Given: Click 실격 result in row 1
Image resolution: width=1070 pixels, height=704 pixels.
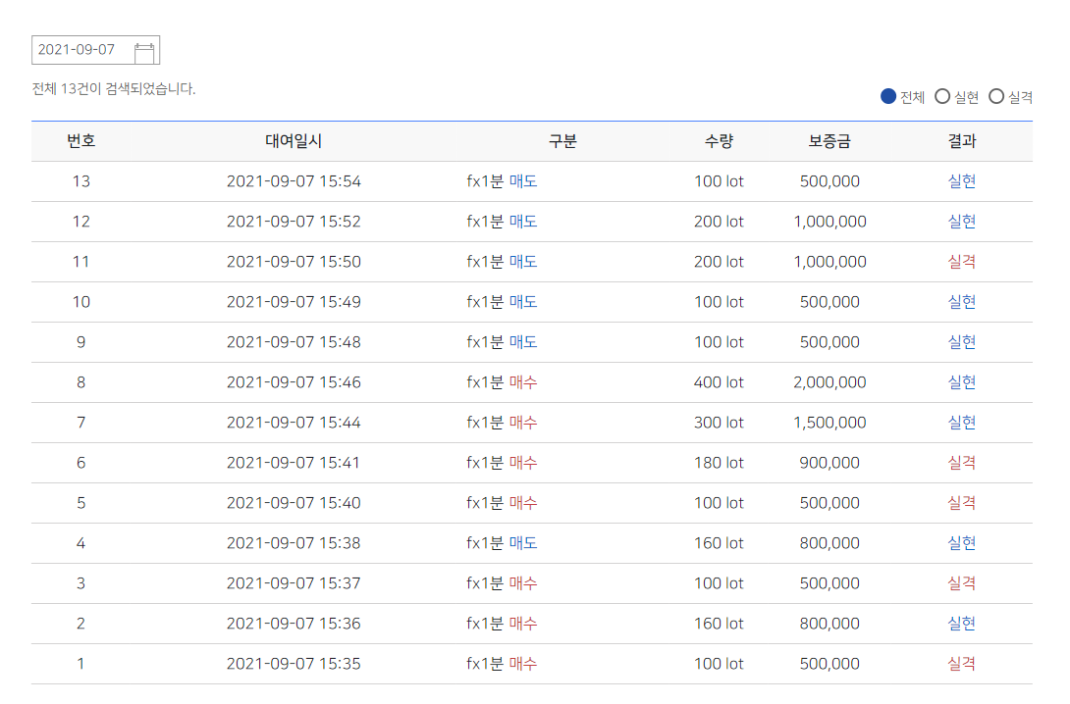Looking at the screenshot, I should pos(962,664).
